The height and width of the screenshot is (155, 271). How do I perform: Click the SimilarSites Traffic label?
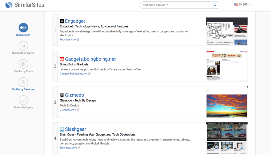pos(23,53)
